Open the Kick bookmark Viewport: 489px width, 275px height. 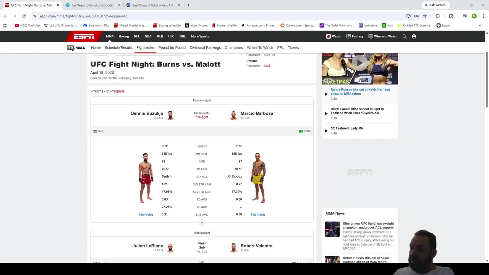[387, 26]
